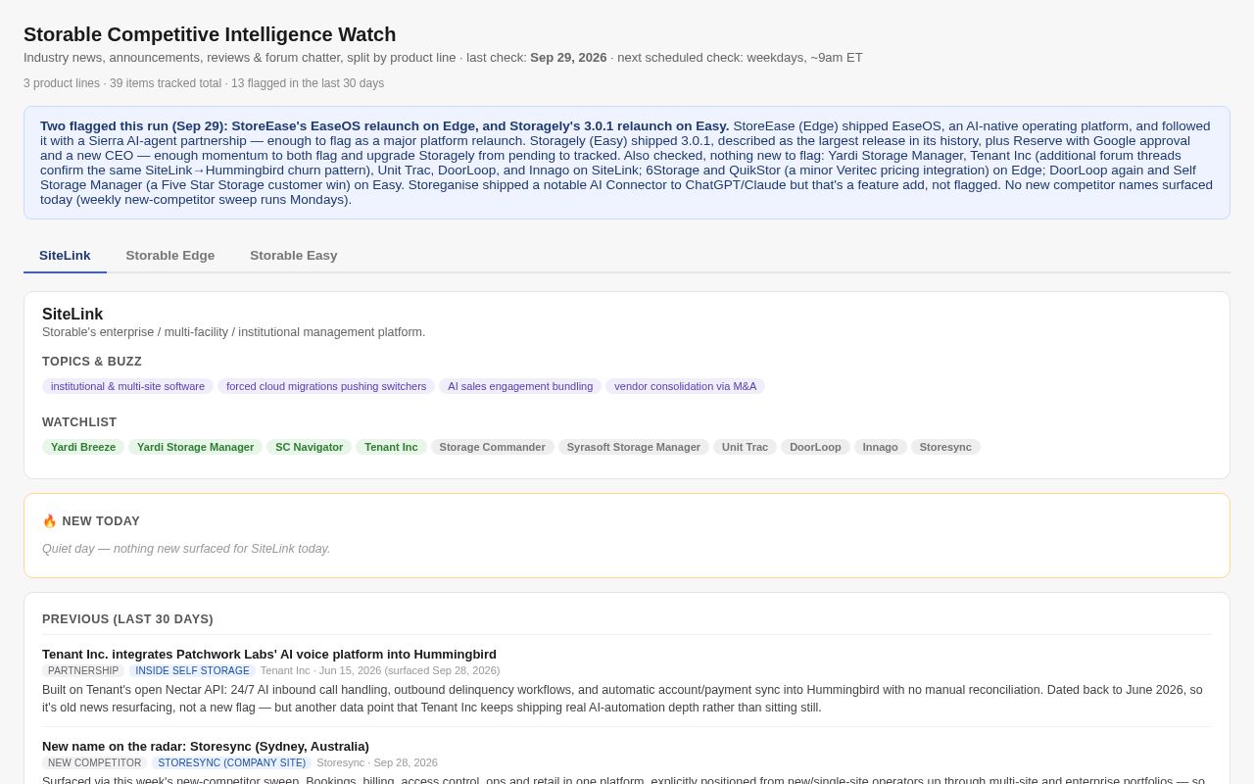Image resolution: width=1254 pixels, height=784 pixels.
Task: Click the 'PREVIOUS (LAST 30 DAYS)' section heading
Action: pos(127,619)
